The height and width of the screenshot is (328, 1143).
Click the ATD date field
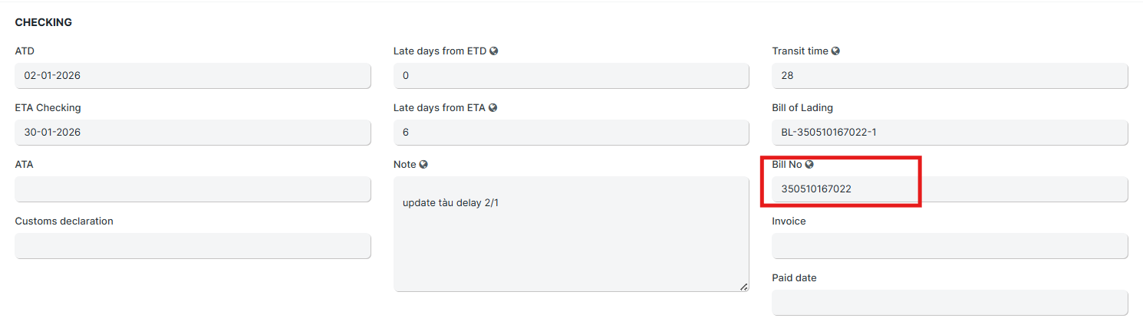tap(193, 76)
